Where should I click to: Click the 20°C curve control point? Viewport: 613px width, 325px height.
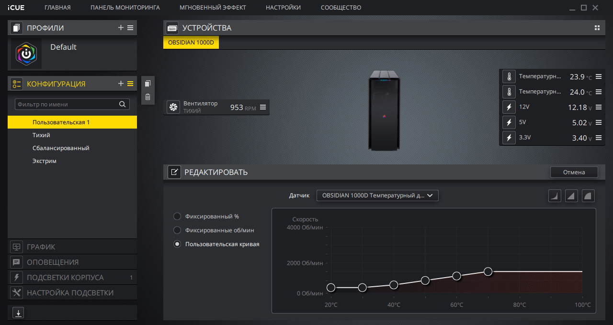coord(331,288)
